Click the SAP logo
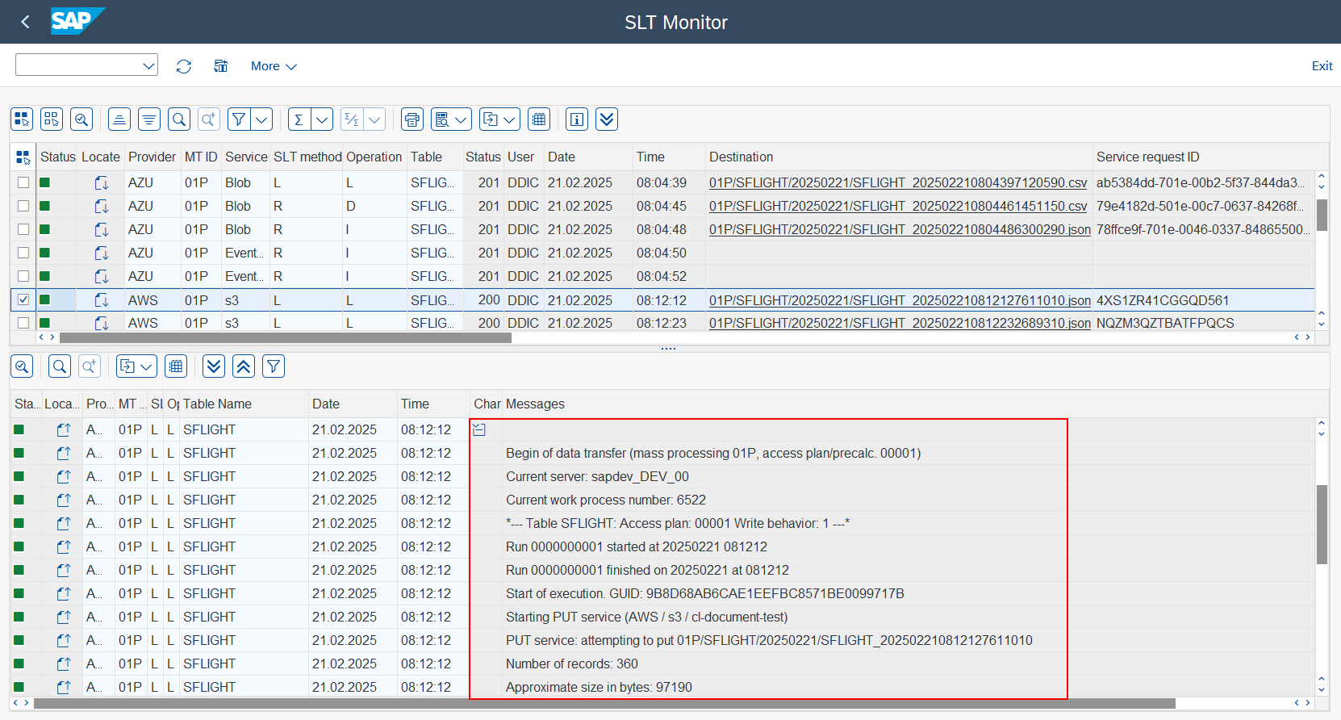The image size is (1341, 720). coord(77,21)
